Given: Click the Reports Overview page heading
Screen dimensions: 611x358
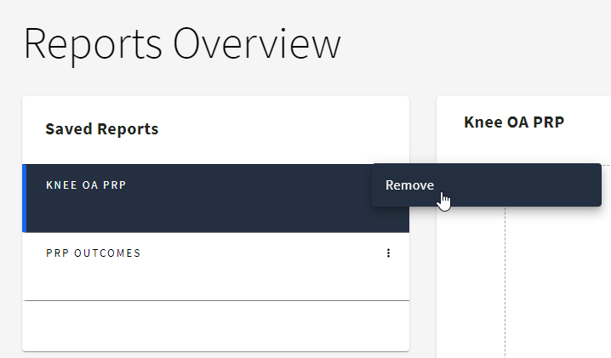Looking at the screenshot, I should tap(182, 44).
